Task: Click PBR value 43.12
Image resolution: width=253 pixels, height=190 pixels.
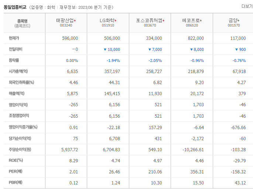Action: pos(240,183)
